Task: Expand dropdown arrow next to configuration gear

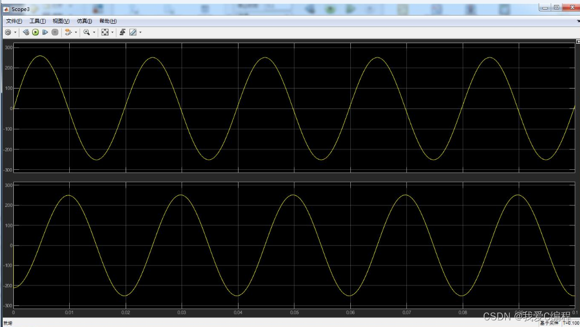Action: (x=15, y=33)
